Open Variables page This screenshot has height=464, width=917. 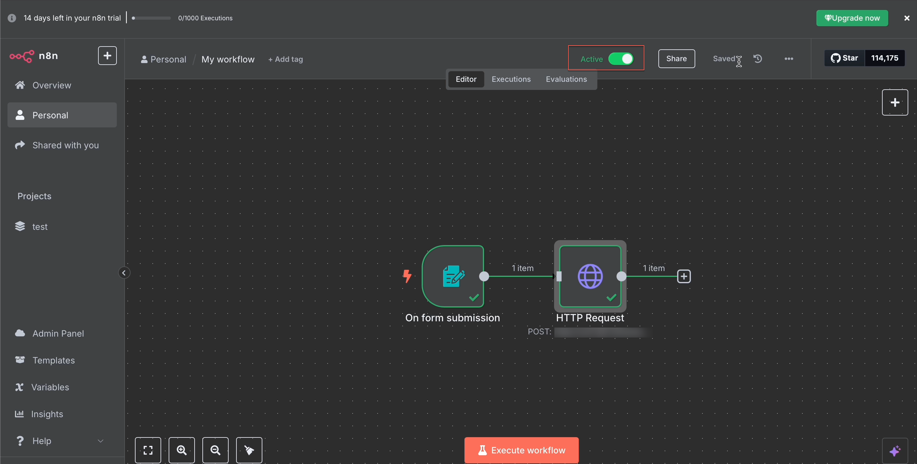(62, 387)
